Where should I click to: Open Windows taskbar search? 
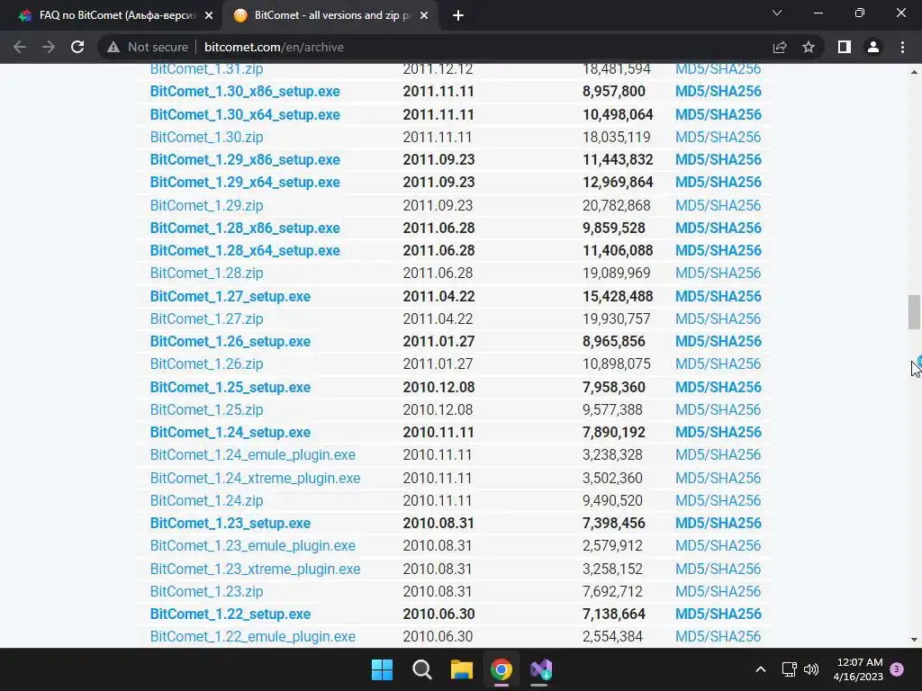tap(421, 669)
